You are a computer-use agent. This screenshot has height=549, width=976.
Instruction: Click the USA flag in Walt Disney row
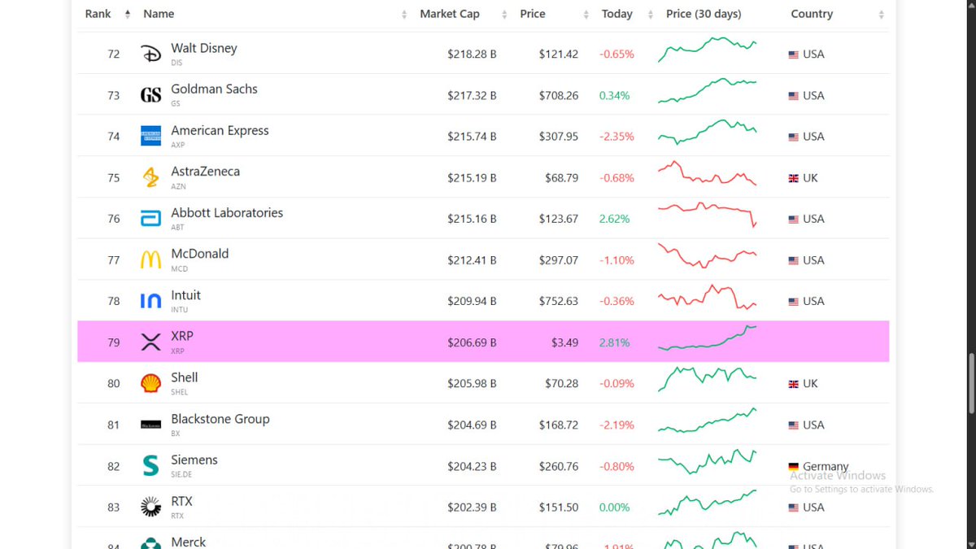point(794,54)
